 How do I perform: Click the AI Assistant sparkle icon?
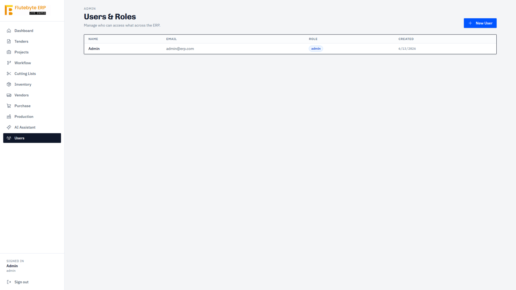(x=9, y=127)
